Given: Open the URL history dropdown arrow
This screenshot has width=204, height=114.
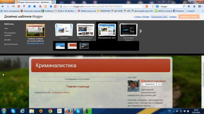Looking at the screenshot, I should pyautogui.click(x=150, y=6).
